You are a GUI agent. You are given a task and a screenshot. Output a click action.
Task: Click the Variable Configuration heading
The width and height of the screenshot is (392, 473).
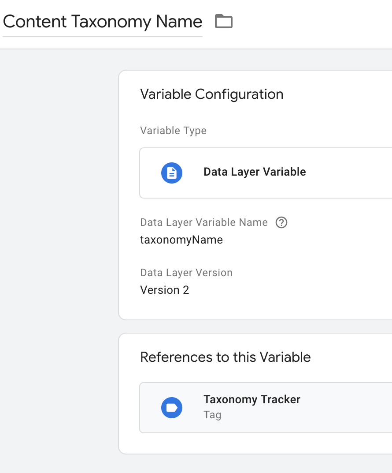[x=211, y=94]
